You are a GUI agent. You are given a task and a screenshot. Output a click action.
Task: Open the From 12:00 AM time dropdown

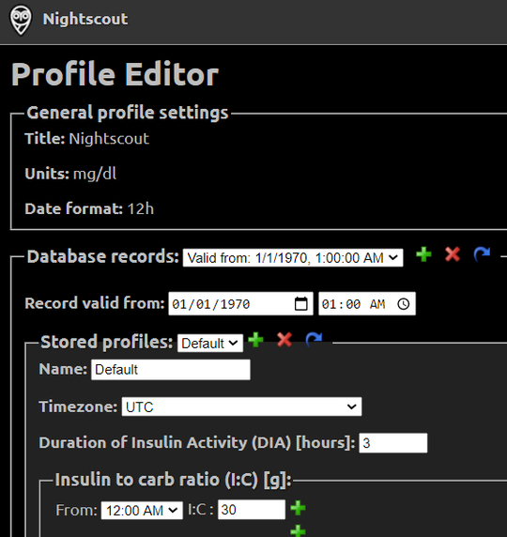point(142,511)
